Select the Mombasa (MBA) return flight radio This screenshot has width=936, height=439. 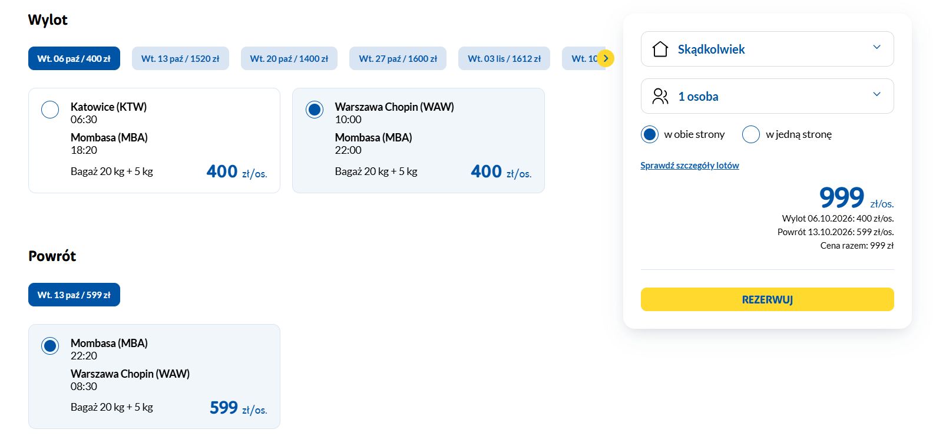point(50,346)
